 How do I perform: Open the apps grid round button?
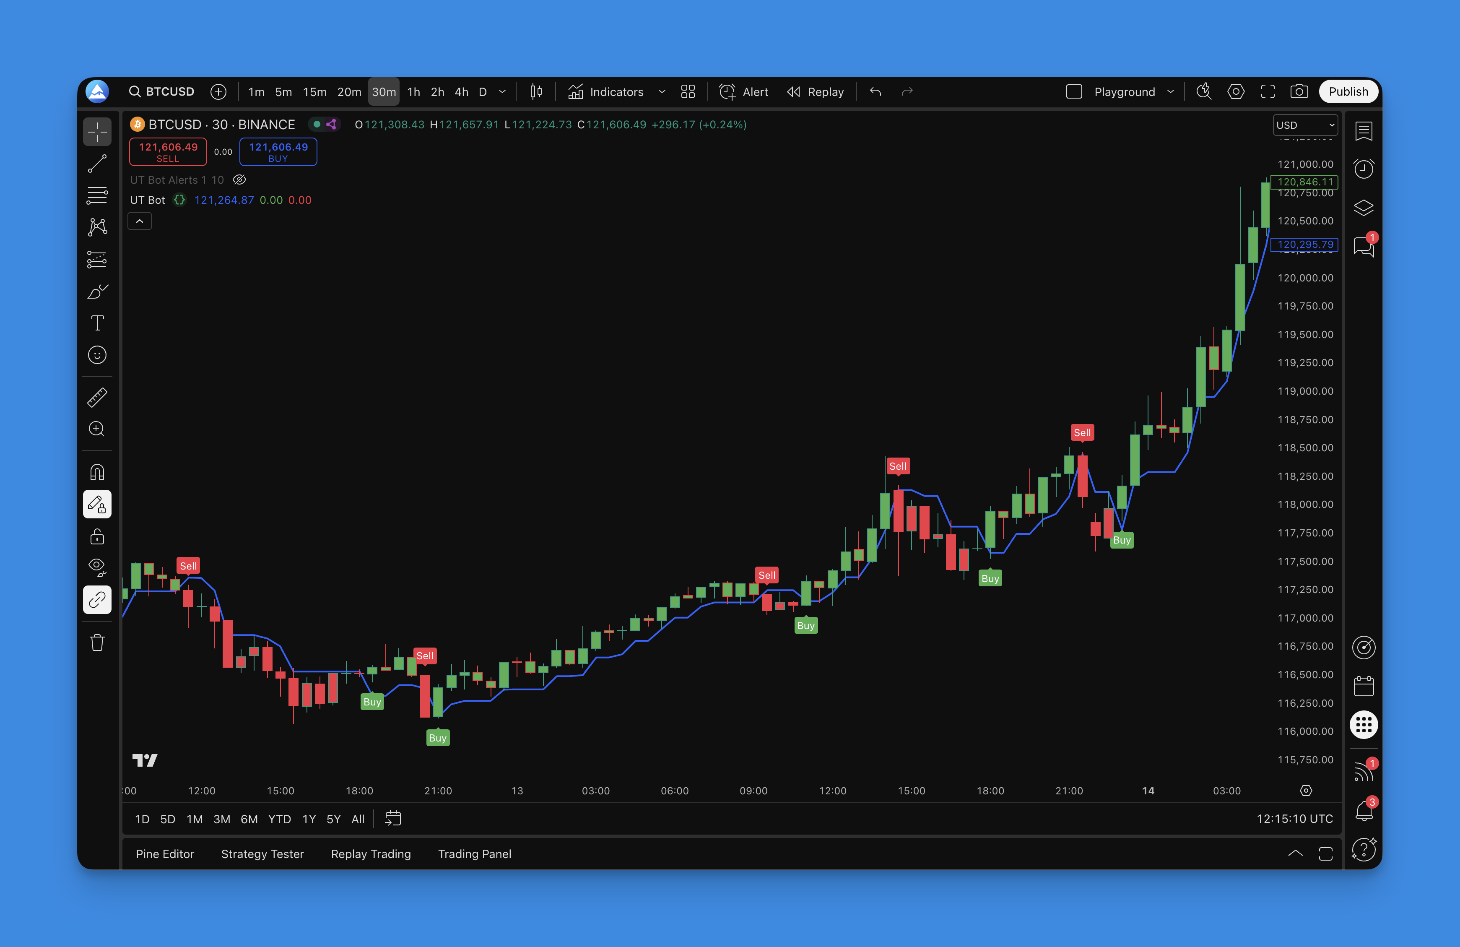click(1364, 725)
